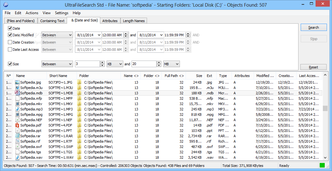Switch to Containing Text tab

pyautogui.click(x=52, y=21)
